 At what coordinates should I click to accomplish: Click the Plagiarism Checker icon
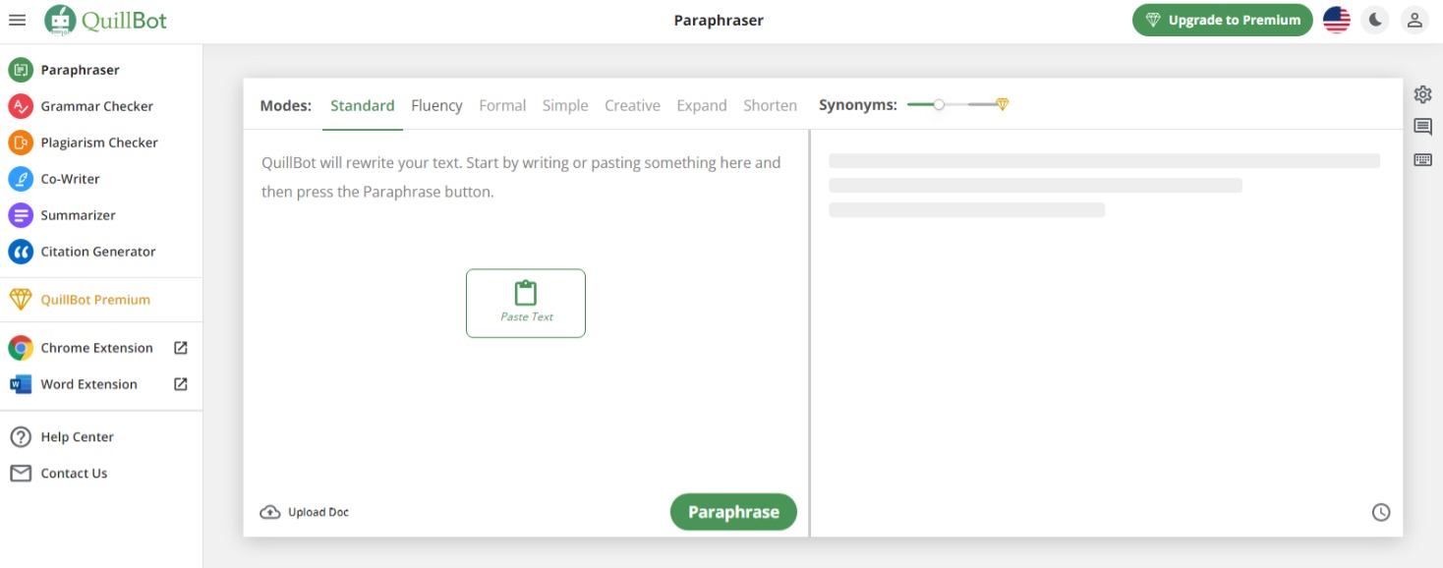(21, 142)
